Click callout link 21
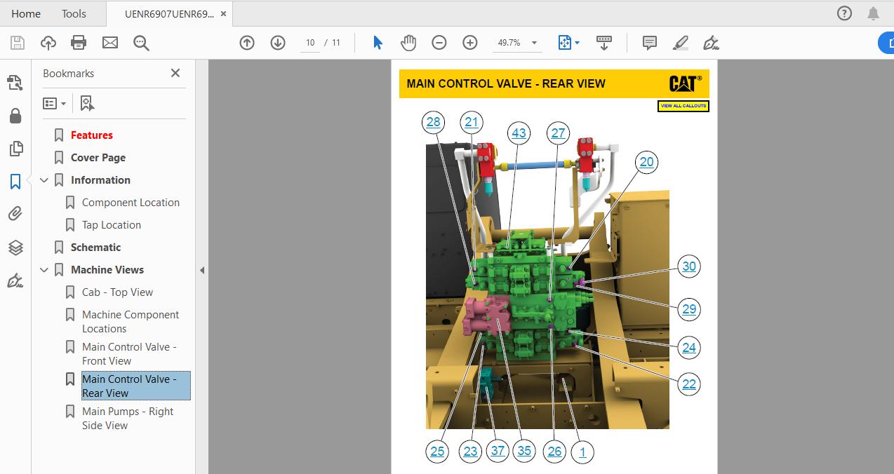The width and height of the screenshot is (894, 474). [472, 123]
